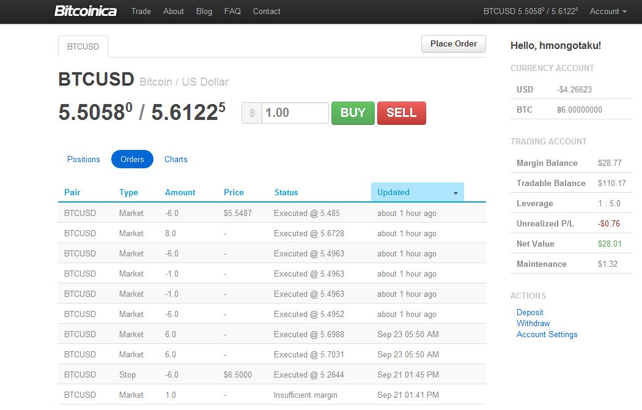
Task: Click the Margin Balance value '$28.77'
Action: point(610,163)
